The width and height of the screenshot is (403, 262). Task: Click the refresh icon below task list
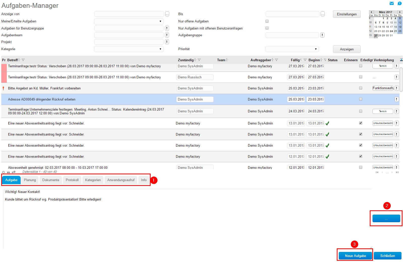pos(3,172)
